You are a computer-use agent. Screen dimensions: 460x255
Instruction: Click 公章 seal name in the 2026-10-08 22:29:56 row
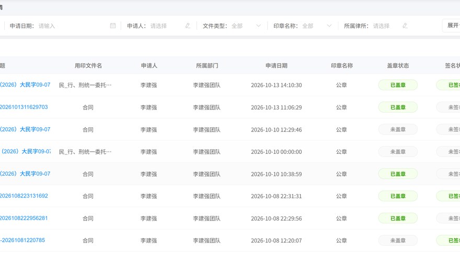(x=341, y=218)
